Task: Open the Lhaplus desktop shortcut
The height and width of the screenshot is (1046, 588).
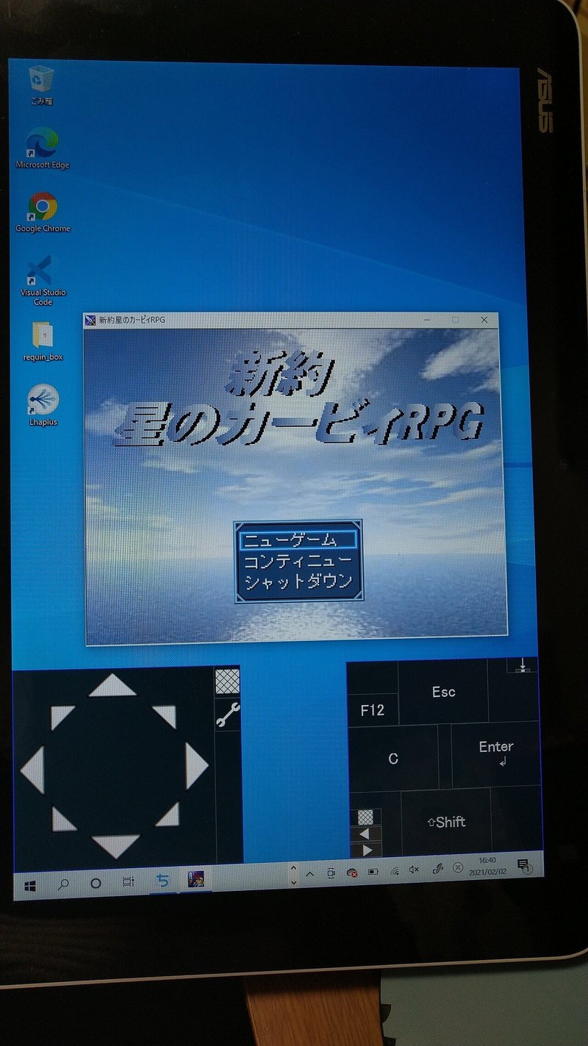Action: 43,405
